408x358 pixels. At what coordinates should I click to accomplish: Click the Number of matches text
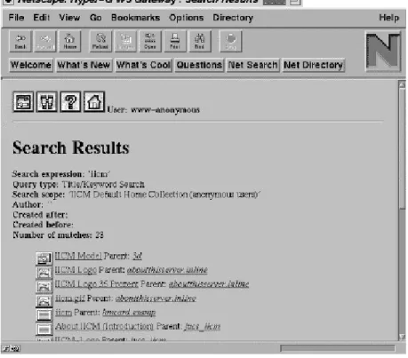[58, 235]
